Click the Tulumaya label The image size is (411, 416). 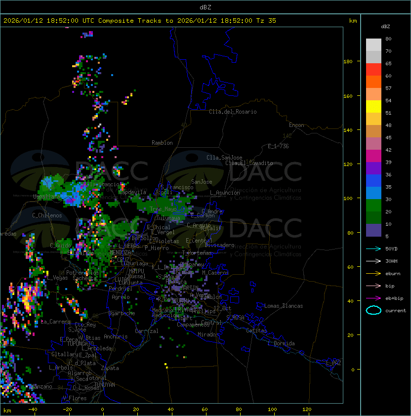(x=168, y=218)
